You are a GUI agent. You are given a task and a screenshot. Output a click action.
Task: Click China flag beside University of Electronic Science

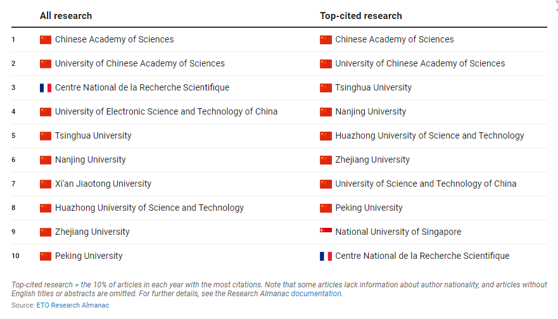click(x=46, y=112)
